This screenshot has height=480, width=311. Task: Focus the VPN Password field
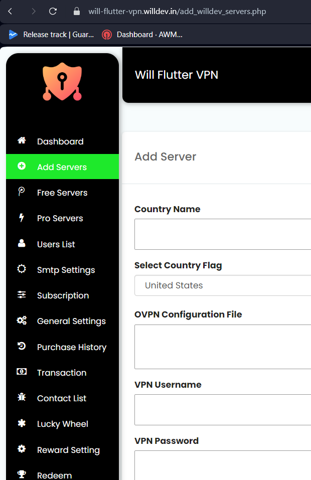223,465
